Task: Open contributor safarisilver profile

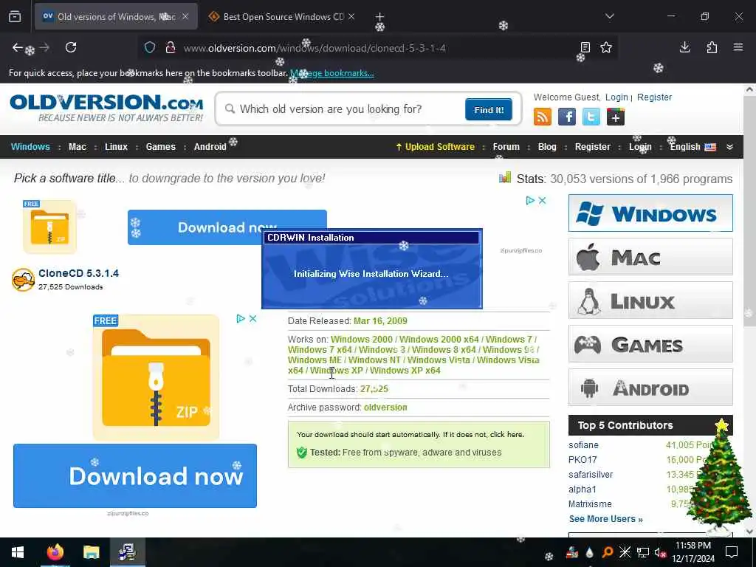Action: click(591, 475)
